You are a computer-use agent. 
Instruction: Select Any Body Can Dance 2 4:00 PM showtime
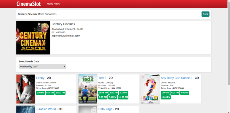coord(175,93)
